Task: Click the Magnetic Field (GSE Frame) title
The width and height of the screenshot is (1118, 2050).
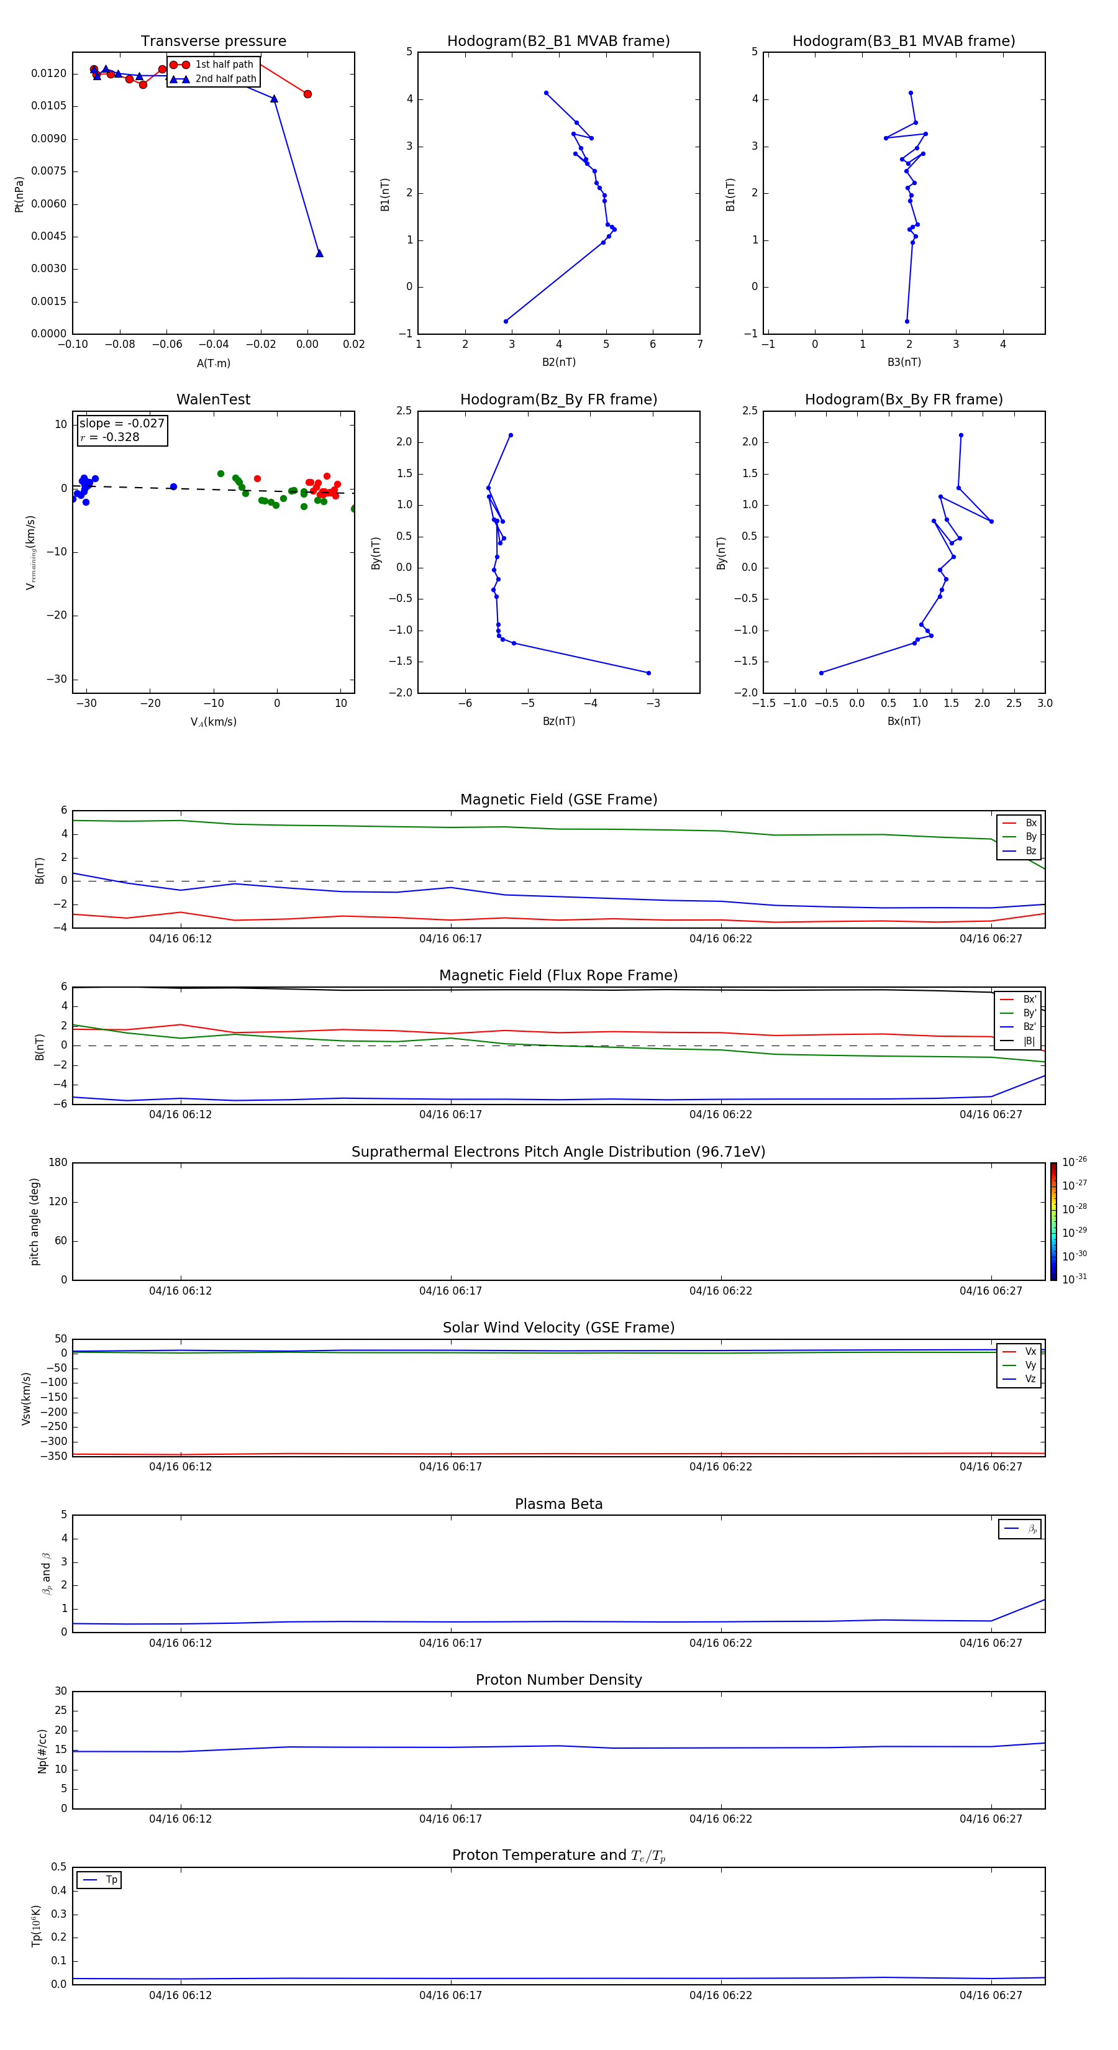Action: coord(558,799)
